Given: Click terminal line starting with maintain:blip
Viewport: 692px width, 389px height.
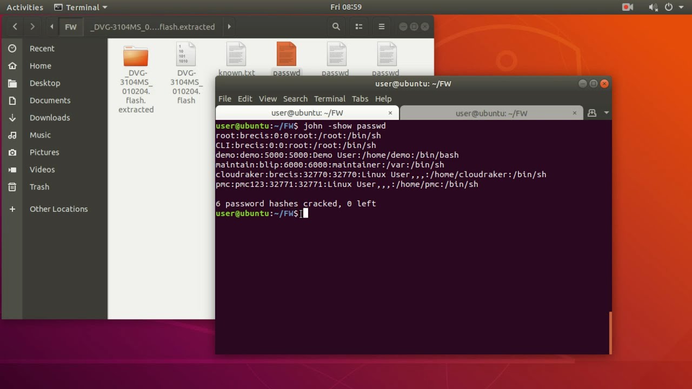Looking at the screenshot, I should (330, 165).
